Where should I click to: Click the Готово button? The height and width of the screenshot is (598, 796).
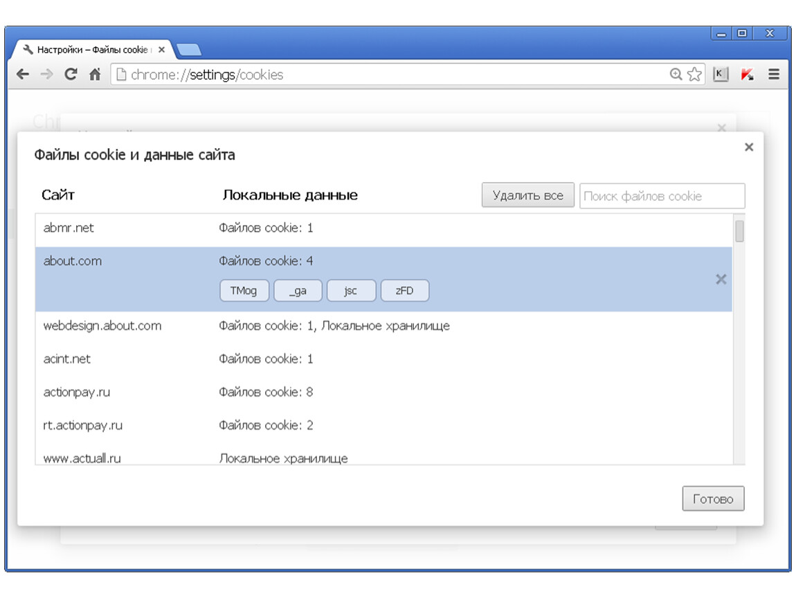pos(713,498)
